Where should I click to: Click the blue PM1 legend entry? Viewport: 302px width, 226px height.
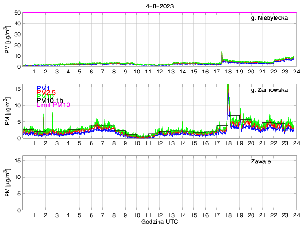(43, 88)
